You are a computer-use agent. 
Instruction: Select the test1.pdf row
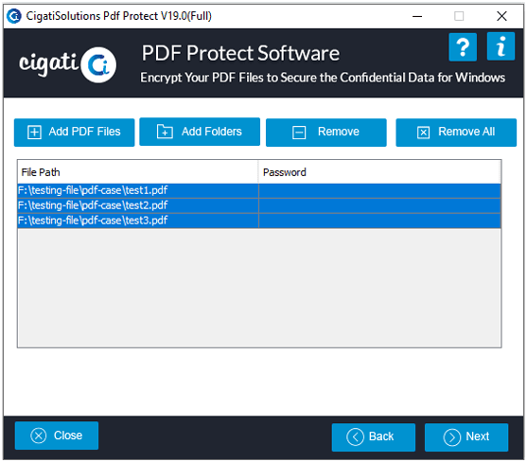259,190
